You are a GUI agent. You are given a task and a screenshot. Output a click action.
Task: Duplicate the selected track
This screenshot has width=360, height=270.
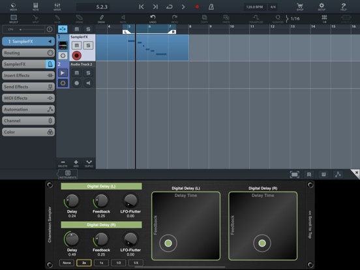tap(89, 164)
